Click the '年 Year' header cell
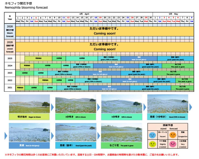 pyautogui.click(x=10, y=18)
